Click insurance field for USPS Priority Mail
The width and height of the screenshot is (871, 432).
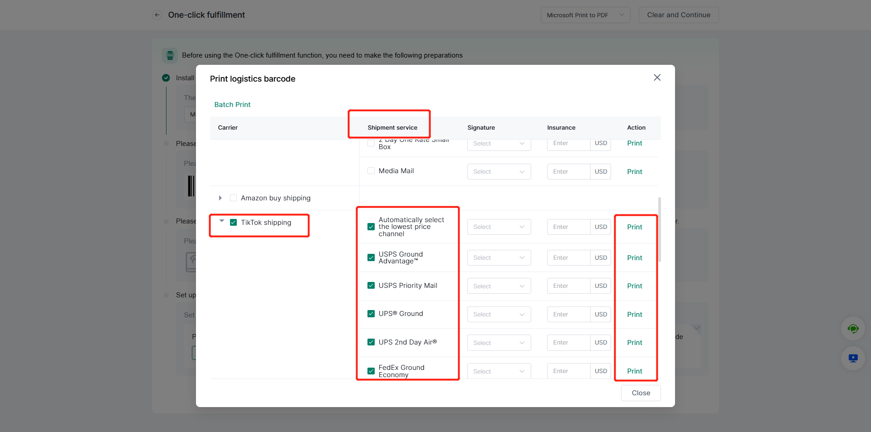point(569,286)
